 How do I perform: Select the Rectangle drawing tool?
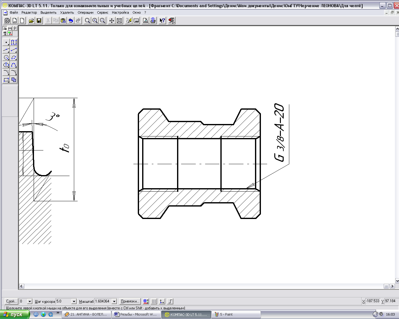[x=6, y=80]
